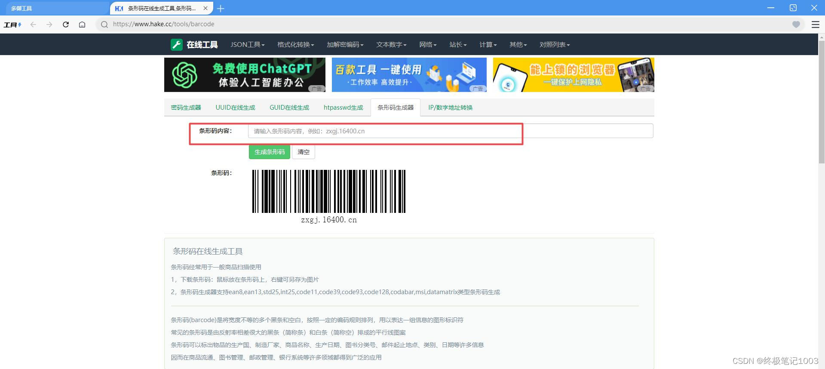Switch to GUID在线生成 tab
The height and width of the screenshot is (369, 825).
coord(289,108)
